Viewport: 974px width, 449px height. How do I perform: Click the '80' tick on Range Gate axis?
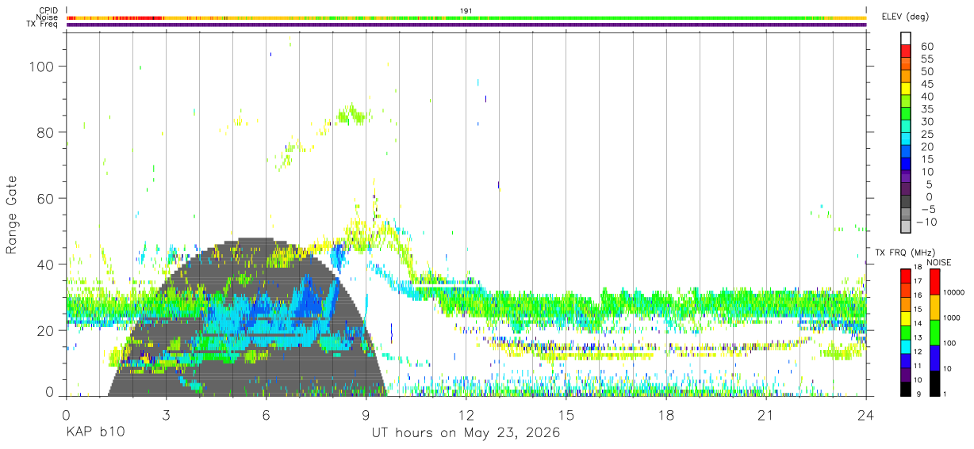(48, 132)
